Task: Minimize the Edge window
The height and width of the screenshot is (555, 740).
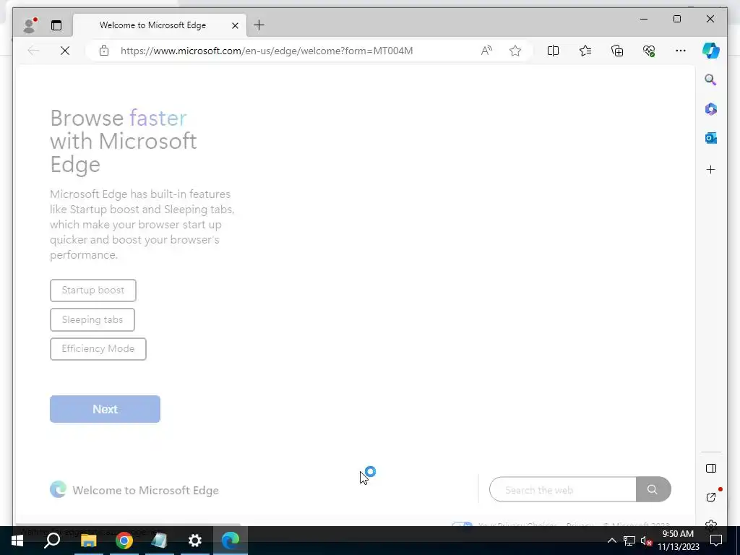Action: 644,19
